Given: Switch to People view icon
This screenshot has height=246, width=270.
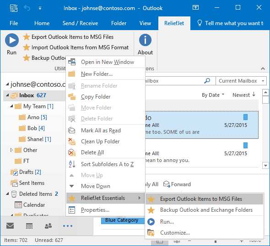Looking at the screenshot, I should (48, 226).
